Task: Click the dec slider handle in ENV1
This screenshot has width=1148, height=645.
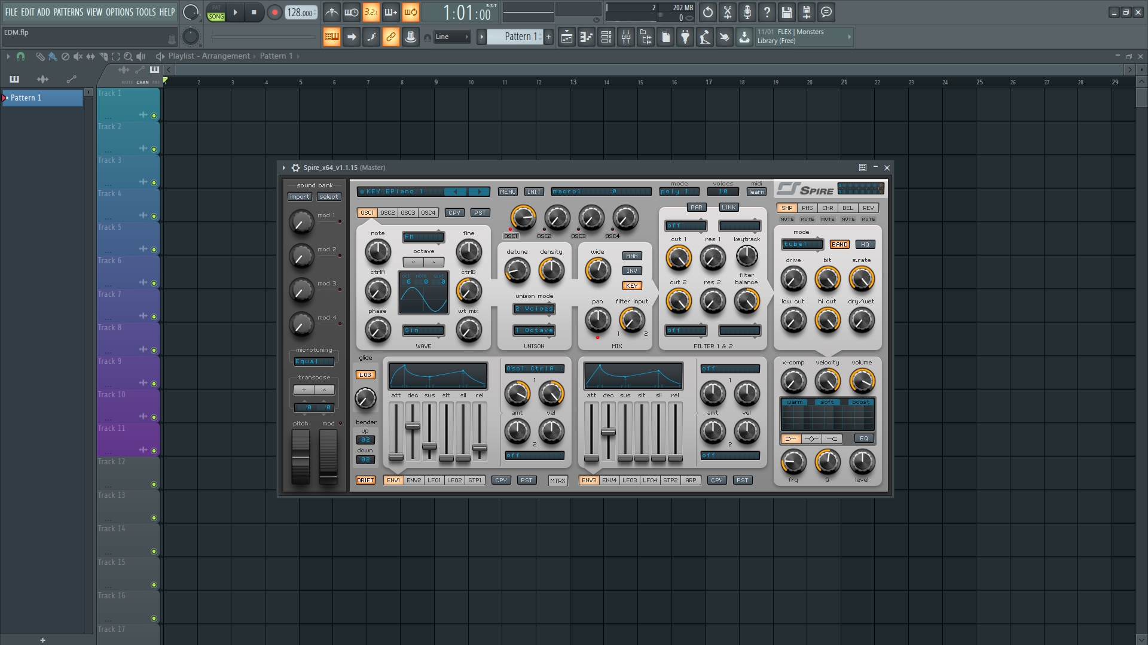Action: 413,426
